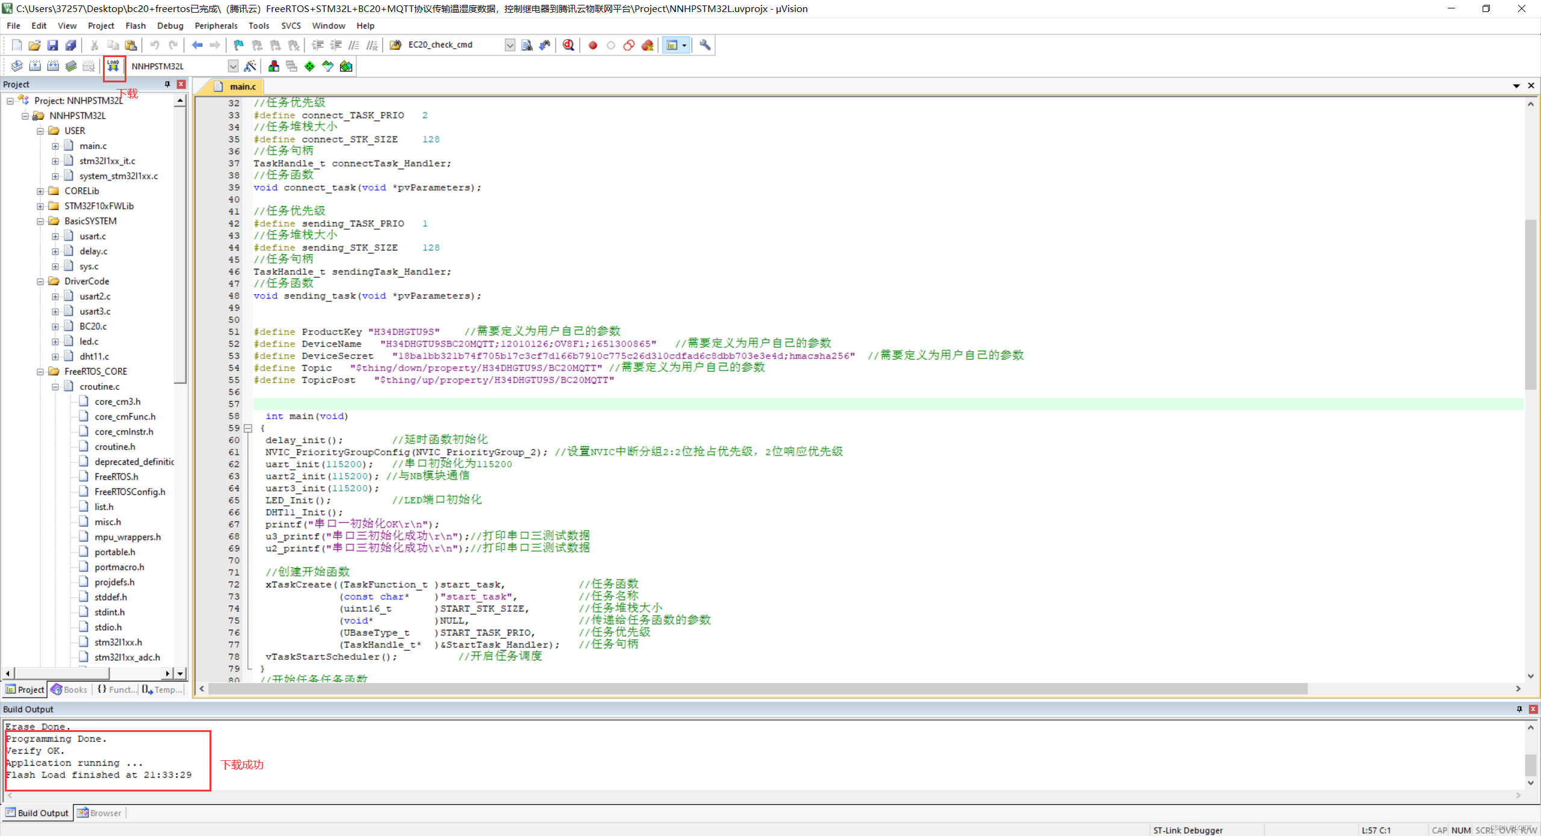Open window layout dropdown button
Viewport: 1541px width, 836px height.
click(x=684, y=45)
